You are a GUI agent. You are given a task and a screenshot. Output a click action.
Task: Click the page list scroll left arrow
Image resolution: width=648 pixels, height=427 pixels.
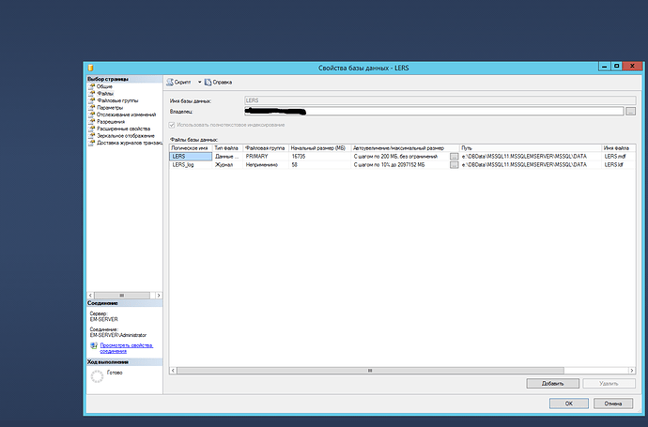click(x=90, y=296)
